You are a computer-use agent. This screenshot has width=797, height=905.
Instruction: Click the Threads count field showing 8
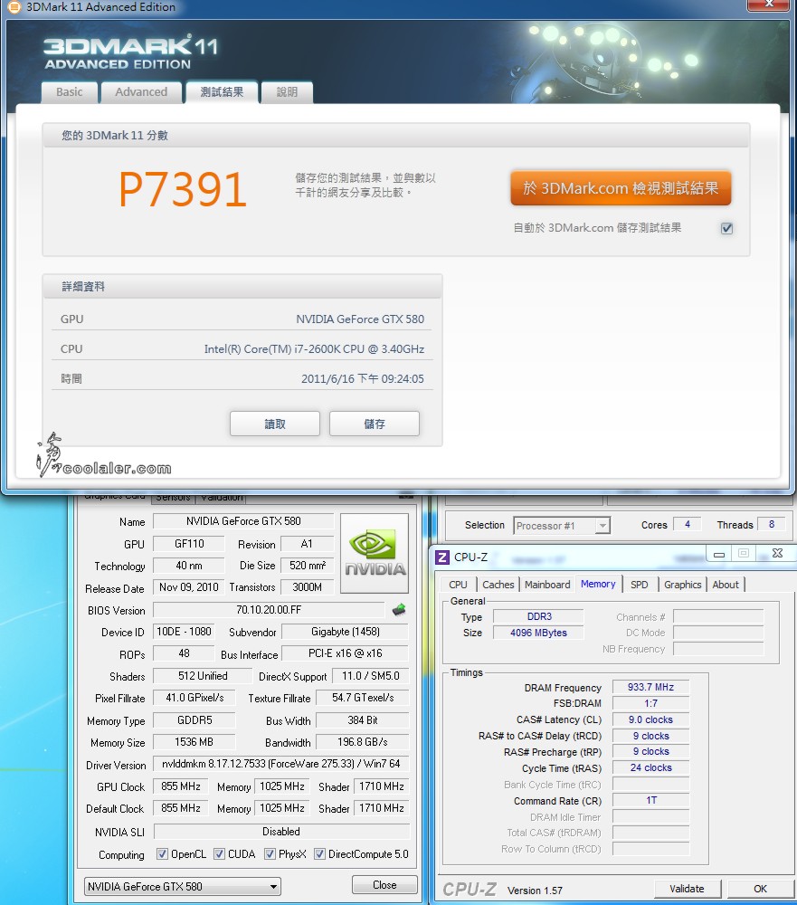771,525
